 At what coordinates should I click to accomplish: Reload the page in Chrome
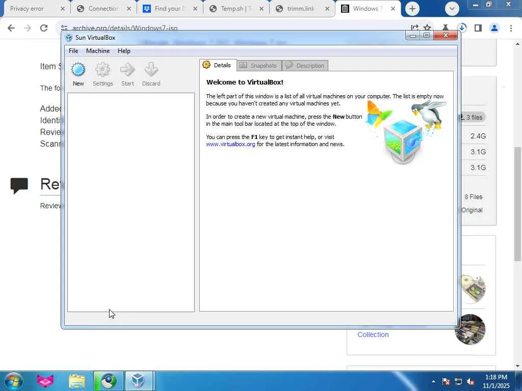[44, 28]
